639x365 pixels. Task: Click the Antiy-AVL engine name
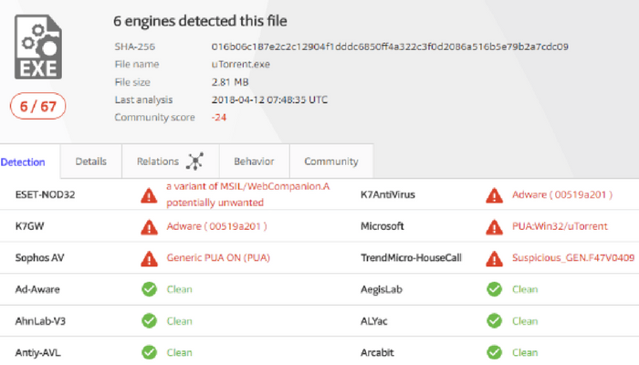[x=37, y=353]
